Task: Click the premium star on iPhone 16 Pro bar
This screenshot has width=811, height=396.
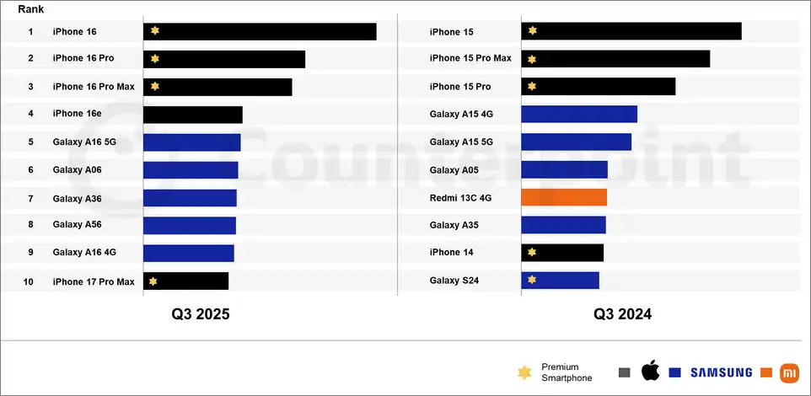Action: [x=154, y=59]
